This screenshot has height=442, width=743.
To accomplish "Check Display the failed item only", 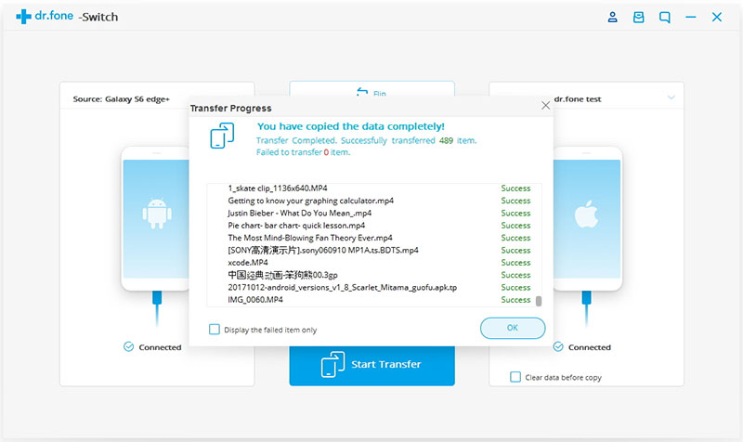I will (x=215, y=330).
